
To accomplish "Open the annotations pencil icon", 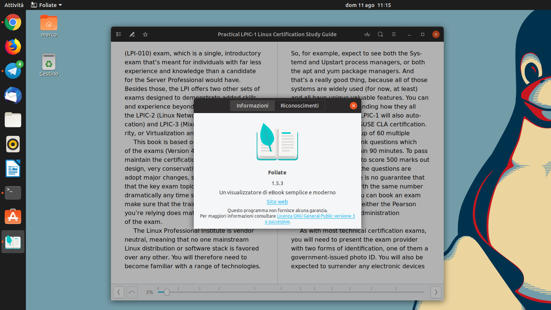I will coord(132,34).
